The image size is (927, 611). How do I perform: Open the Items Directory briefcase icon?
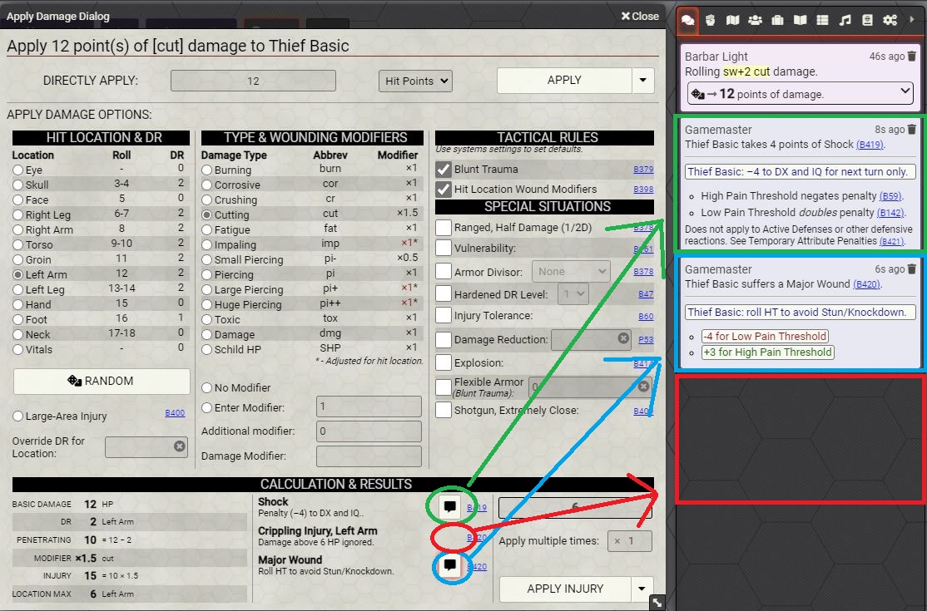776,19
